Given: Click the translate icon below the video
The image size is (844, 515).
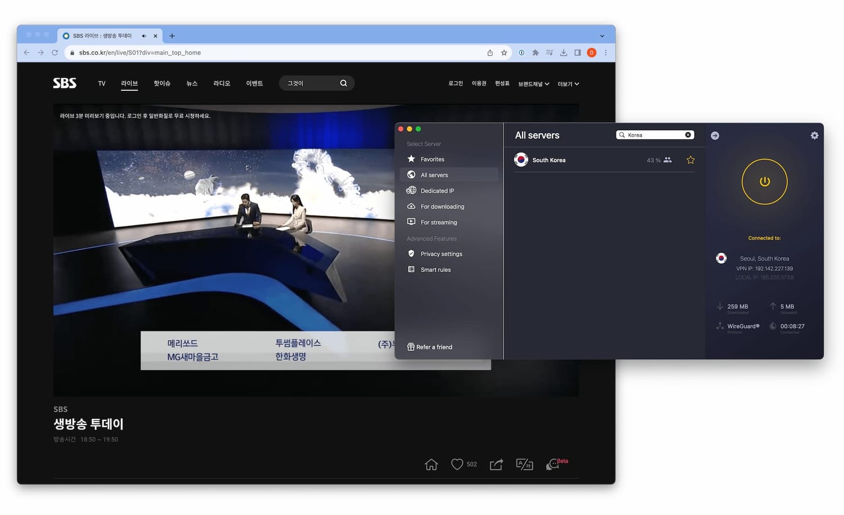Looking at the screenshot, I should (x=524, y=464).
